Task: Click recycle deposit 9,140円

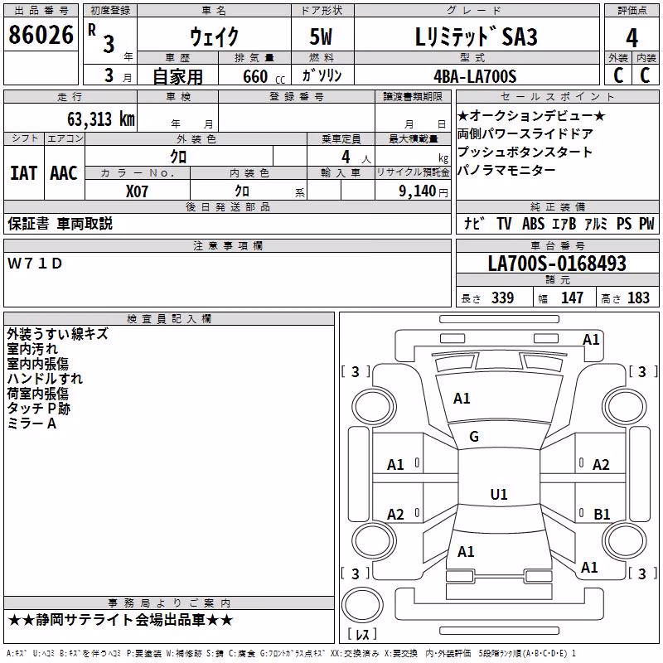Action: coord(423,191)
